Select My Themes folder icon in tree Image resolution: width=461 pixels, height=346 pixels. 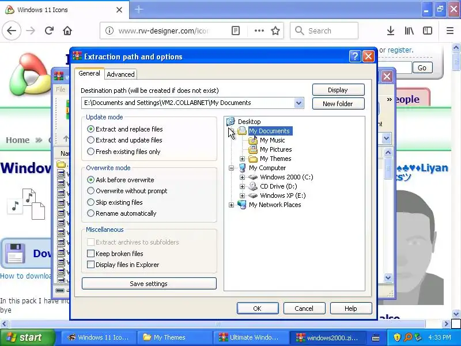pos(253,159)
